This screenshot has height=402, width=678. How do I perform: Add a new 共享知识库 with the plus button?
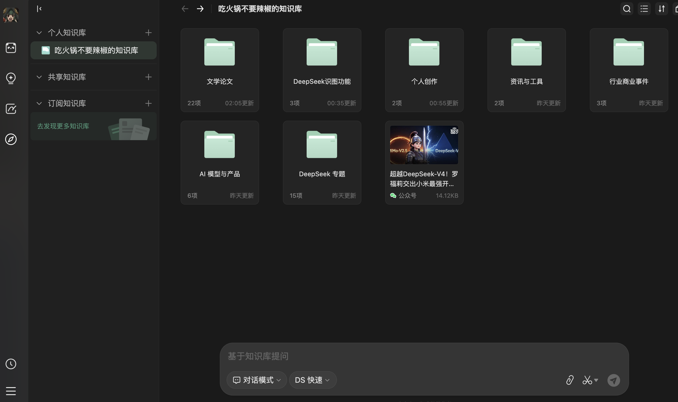148,77
